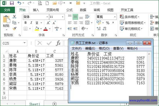Center text horizontally
Screen dimensions: 159x106
[x=75, y=23]
